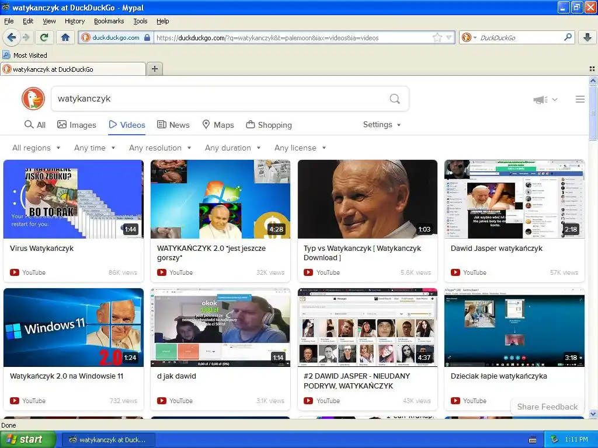Screen dimensions: 598x448
Task: Click the Share Feedback button
Action: 547,407
